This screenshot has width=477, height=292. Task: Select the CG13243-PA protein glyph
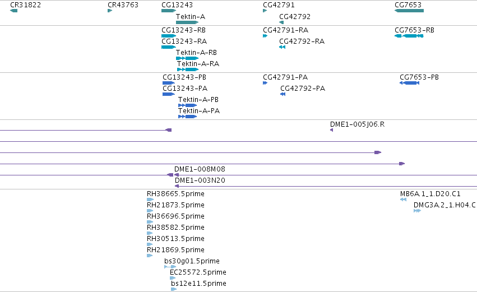pos(169,94)
